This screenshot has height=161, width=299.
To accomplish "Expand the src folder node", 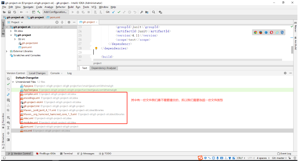I will pyautogui.click(x=15, y=39).
